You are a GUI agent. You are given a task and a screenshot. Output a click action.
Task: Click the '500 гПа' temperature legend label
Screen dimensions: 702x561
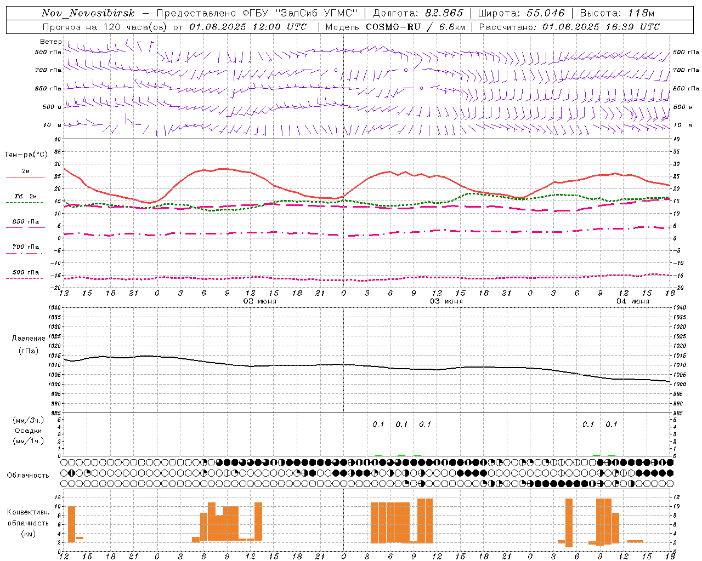(x=26, y=272)
